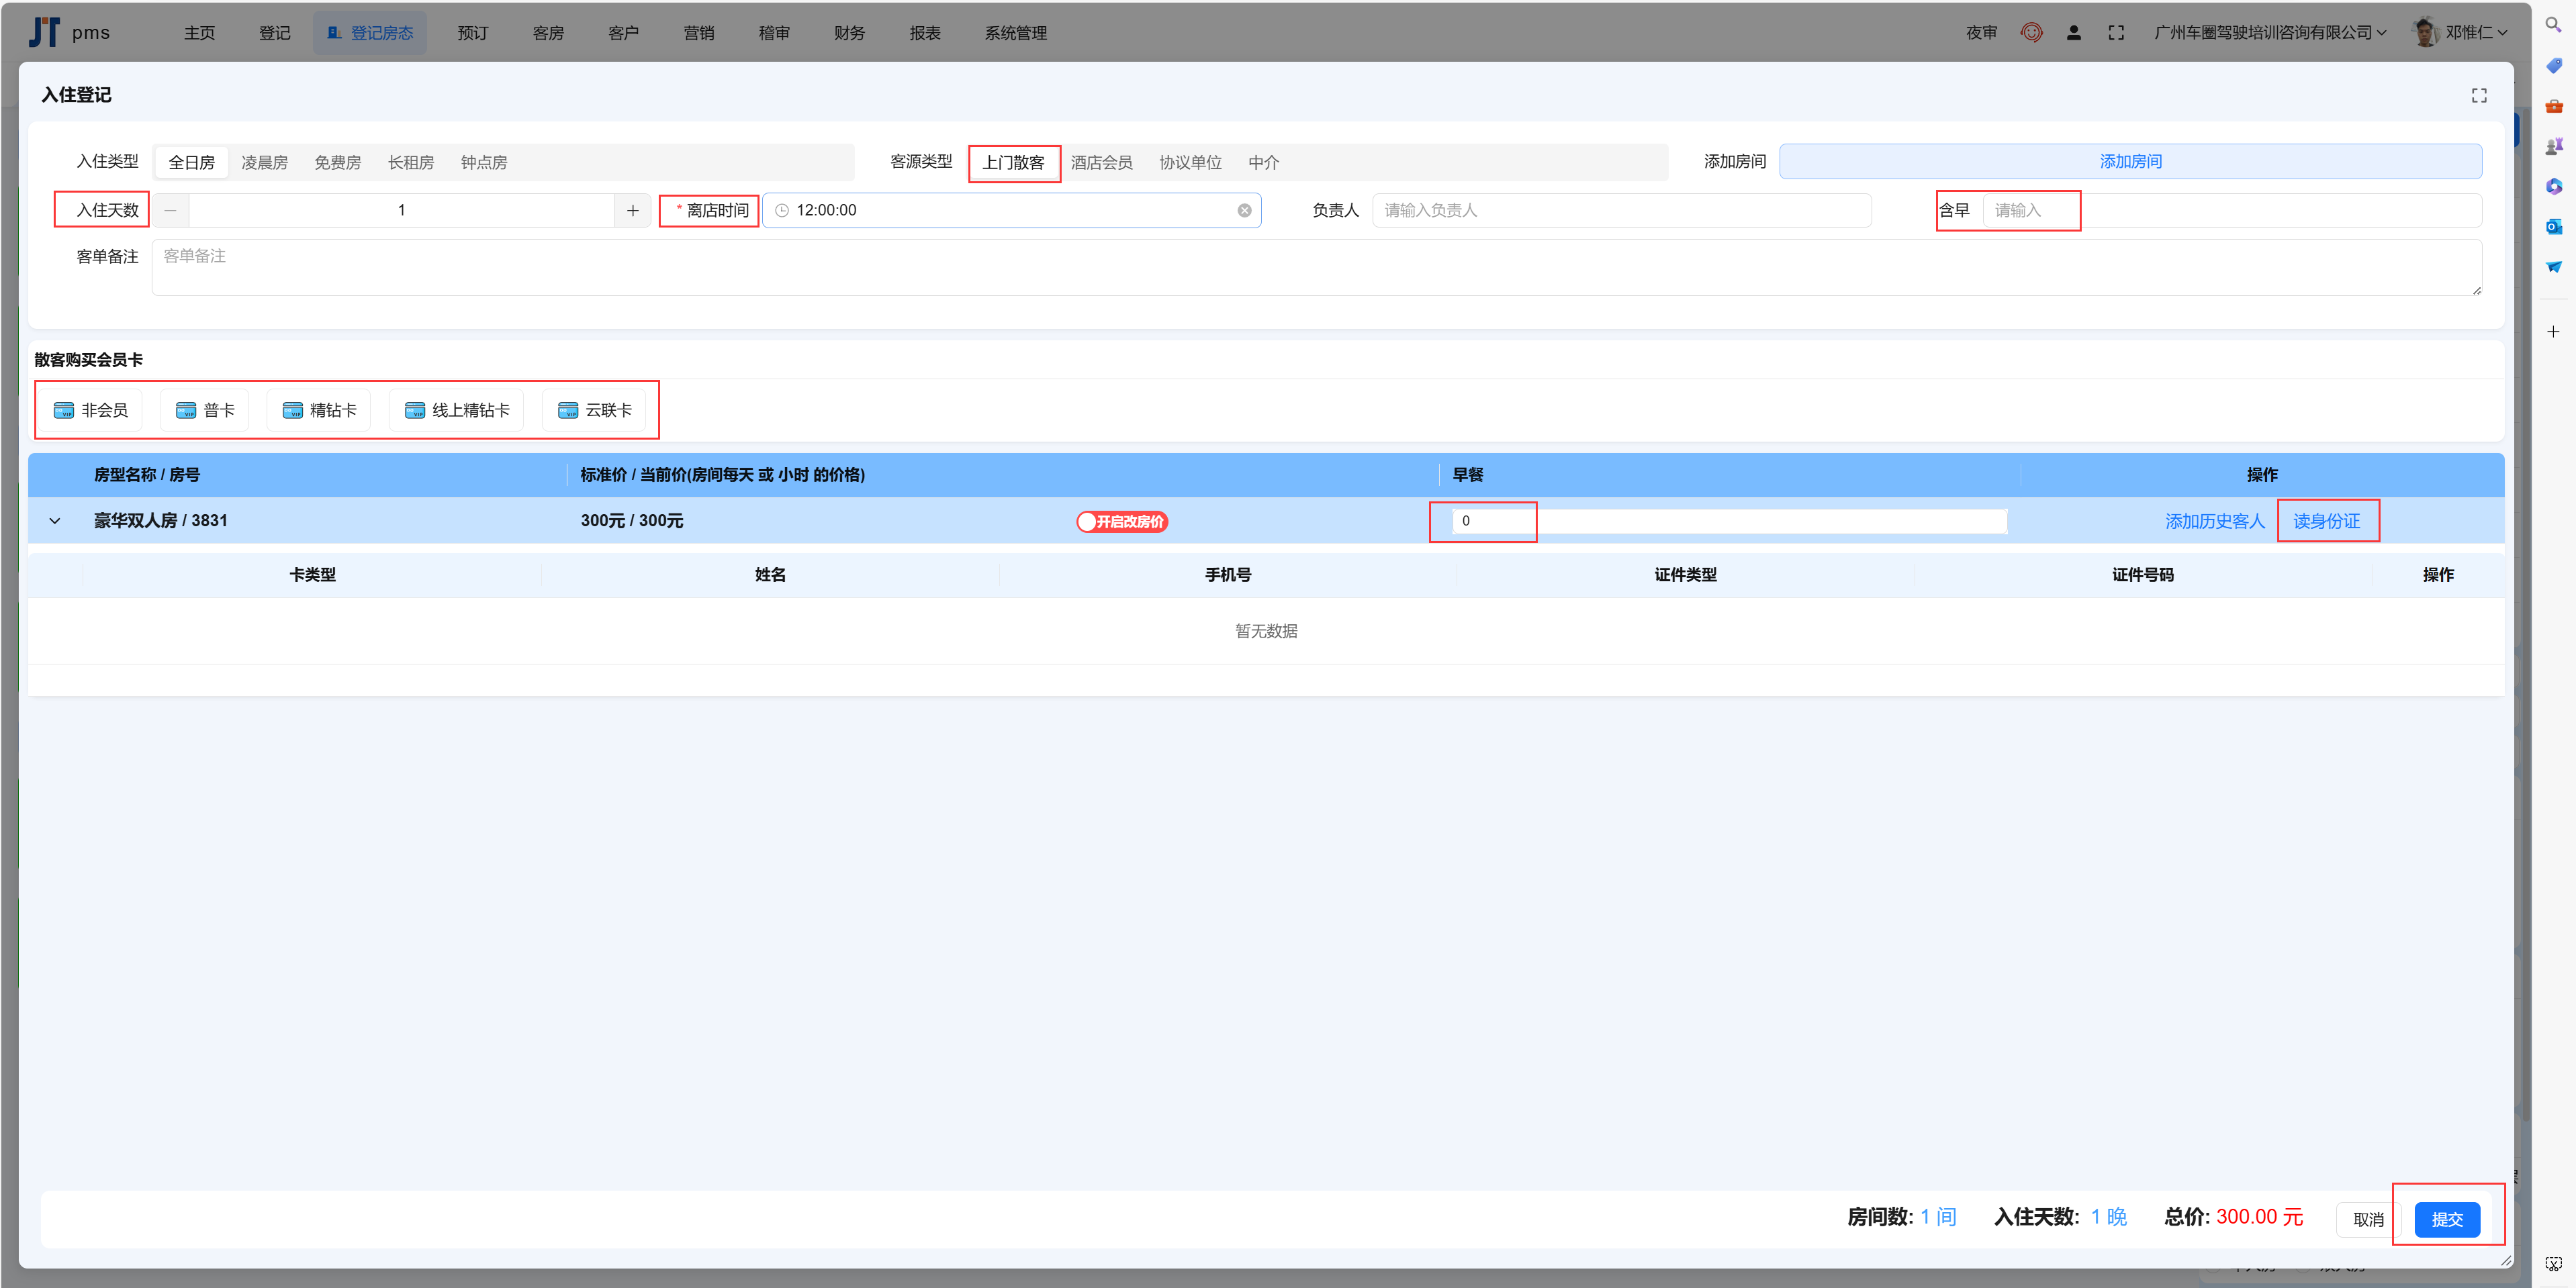Click the clear icon in 离店时间 field

pos(1244,211)
